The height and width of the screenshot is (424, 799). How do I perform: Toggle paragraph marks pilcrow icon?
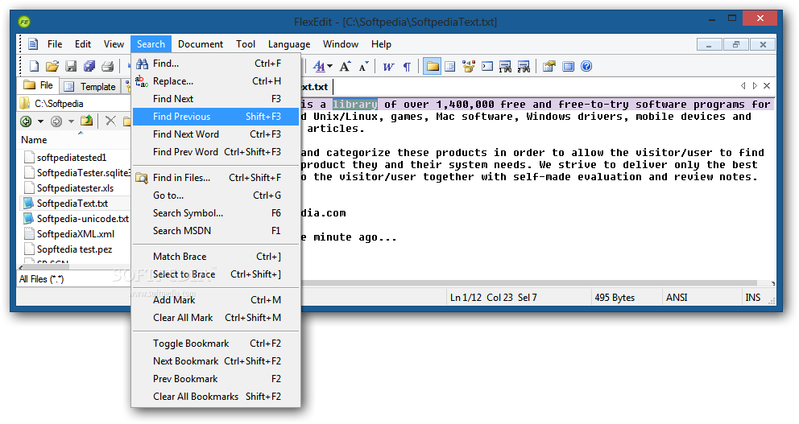click(x=407, y=66)
